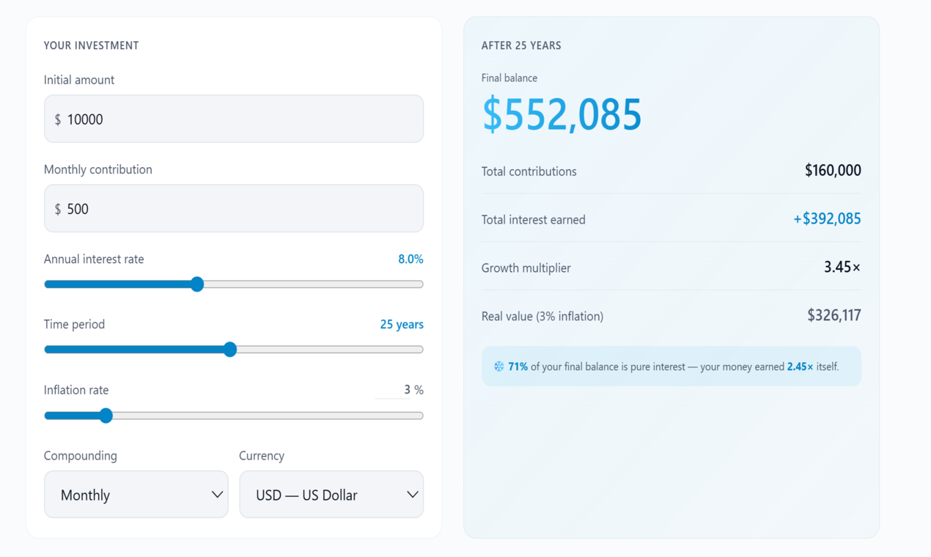Screen dimensions: 931x557
Task: Click the 71% highlighted text in banner
Action: click(x=518, y=366)
